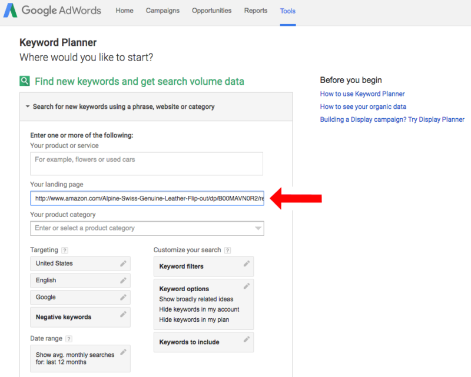Click Show avg. monthly searches date box

(x=80, y=358)
